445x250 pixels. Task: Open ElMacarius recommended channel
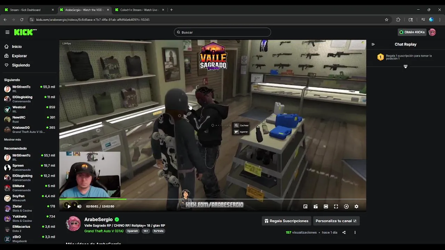30,228
